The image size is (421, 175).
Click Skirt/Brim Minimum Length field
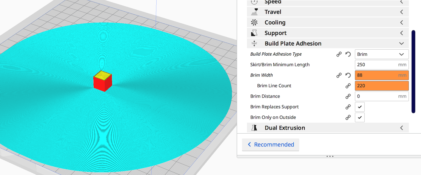click(382, 64)
